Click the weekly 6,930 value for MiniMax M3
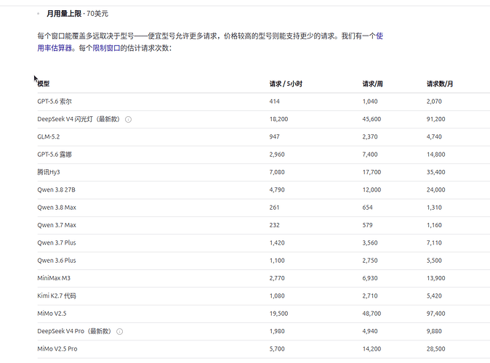 point(370,278)
